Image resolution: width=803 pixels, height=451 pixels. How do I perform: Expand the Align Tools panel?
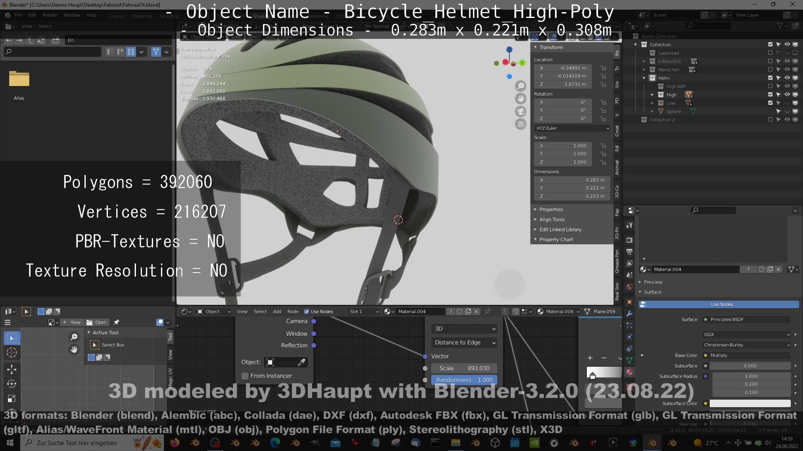tap(551, 220)
